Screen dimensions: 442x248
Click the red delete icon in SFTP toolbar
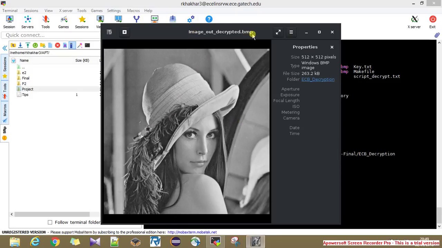pyautogui.click(x=57, y=45)
